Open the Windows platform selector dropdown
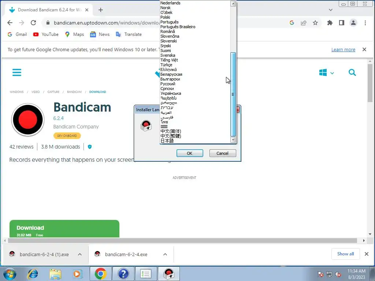 (x=326, y=73)
